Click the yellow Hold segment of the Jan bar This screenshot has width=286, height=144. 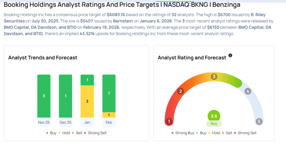pos(87,101)
